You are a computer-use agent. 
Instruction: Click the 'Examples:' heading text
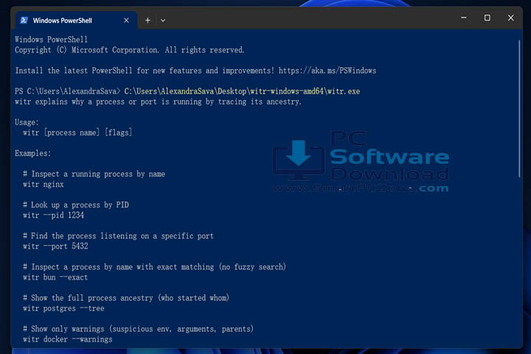pos(33,153)
